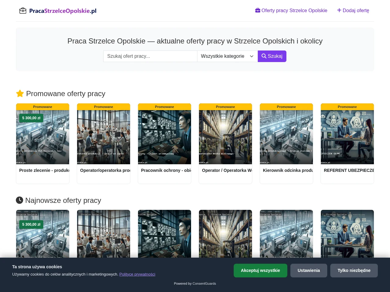
Task: Click the star icon beside Promowane oferty pracy
Action: pos(20,93)
